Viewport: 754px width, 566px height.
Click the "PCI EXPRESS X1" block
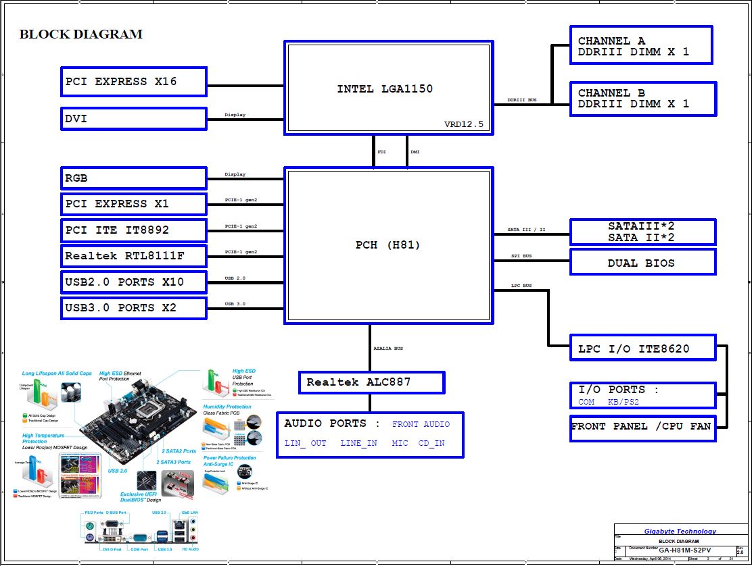pyautogui.click(x=134, y=204)
